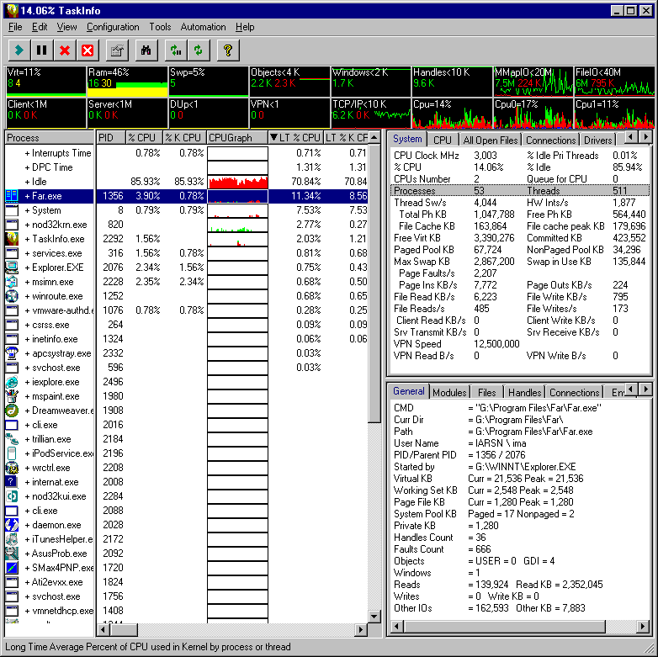
Task: Expand the TaskInfo.exe process threads
Action: pyautogui.click(x=27, y=239)
